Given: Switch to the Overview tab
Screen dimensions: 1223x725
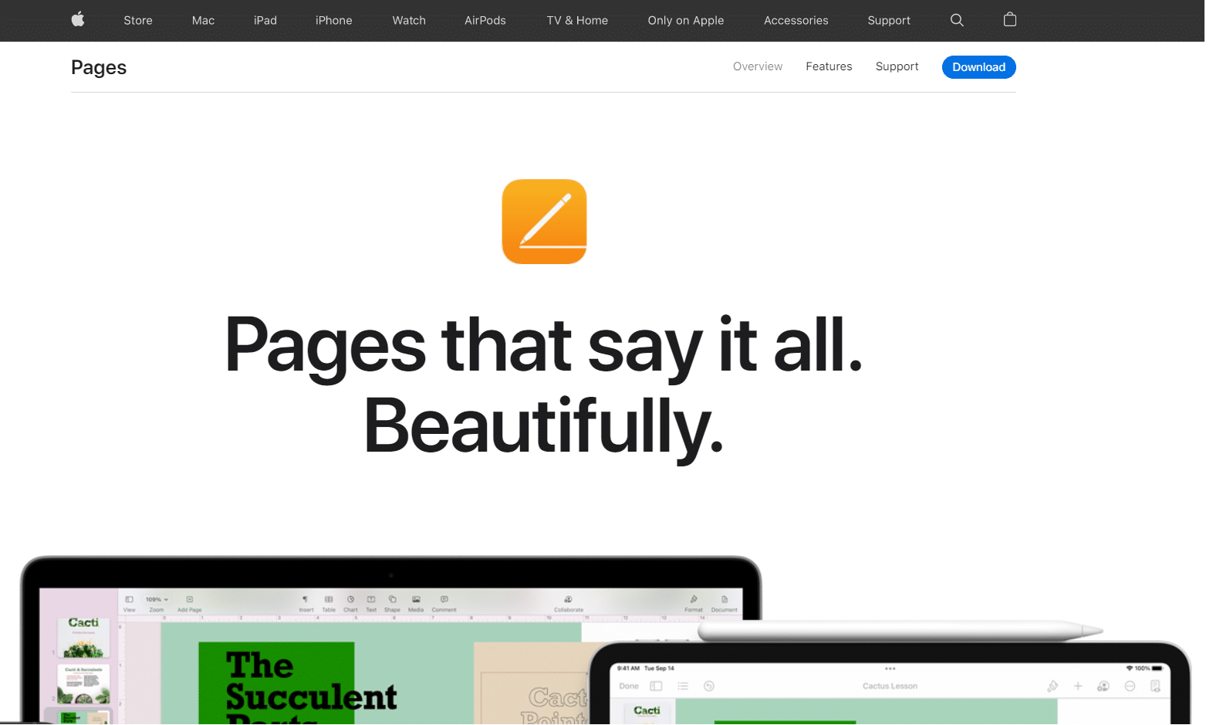Looking at the screenshot, I should click(758, 66).
